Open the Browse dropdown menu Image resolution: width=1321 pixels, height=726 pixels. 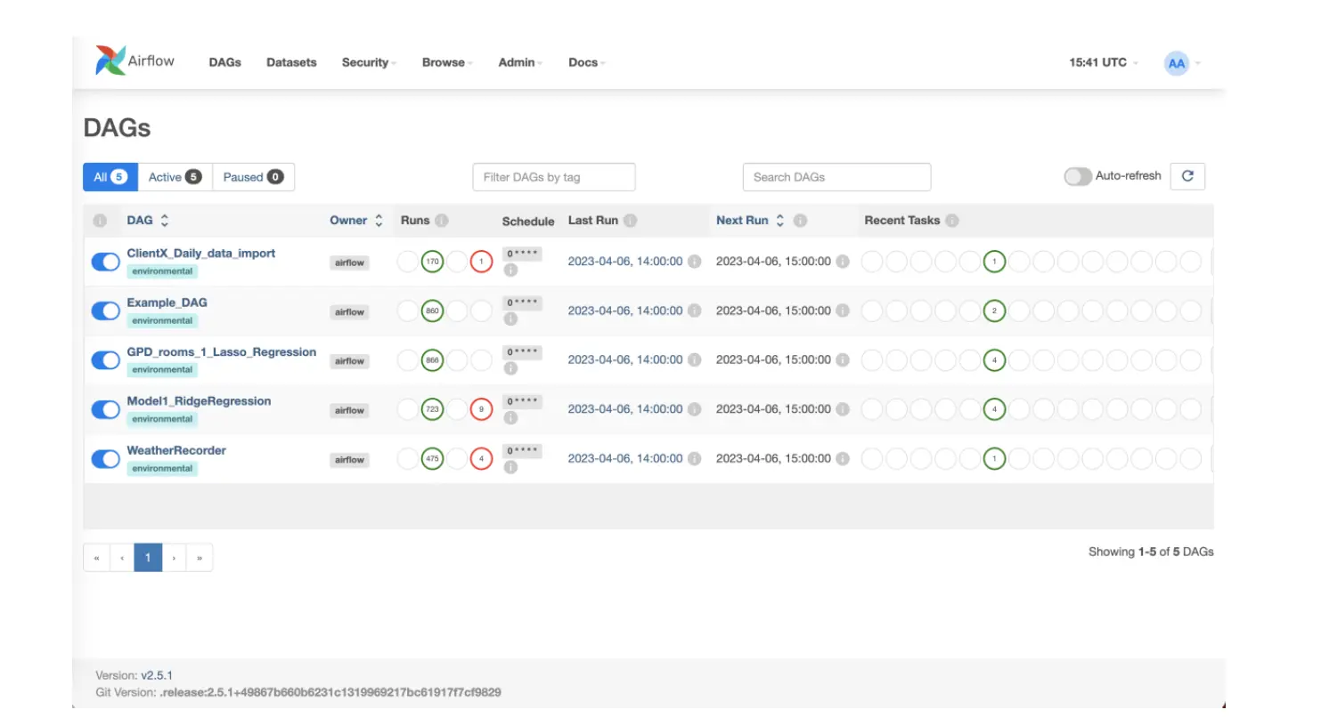(x=447, y=62)
